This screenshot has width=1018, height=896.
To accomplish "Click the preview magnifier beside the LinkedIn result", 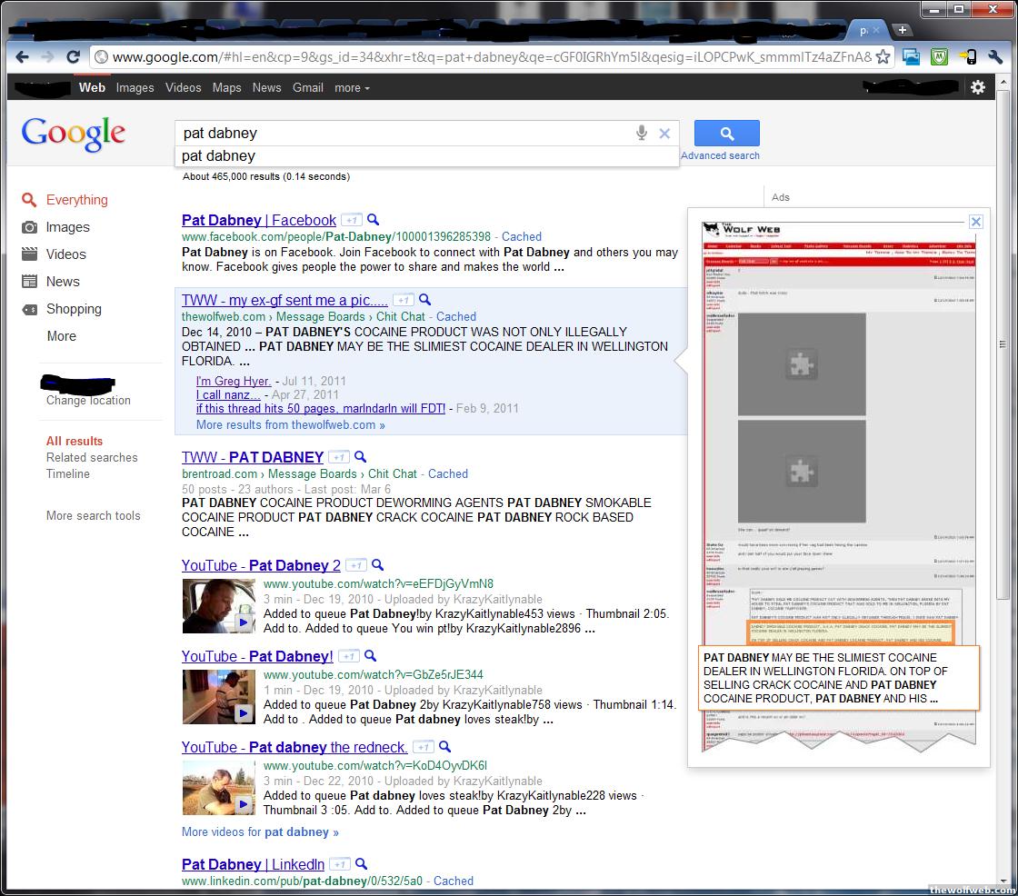I will 361,864.
